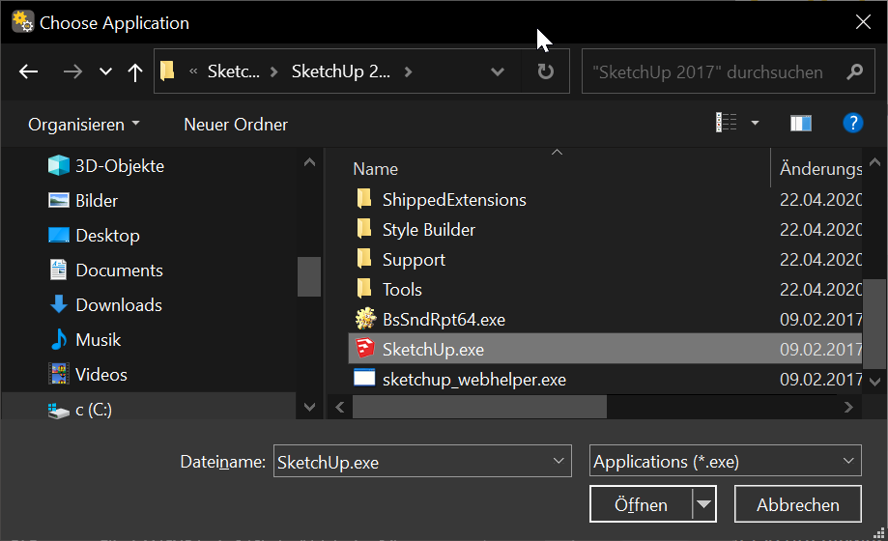Click the BsSndRpt64.exe bug icon
The width and height of the screenshot is (888, 541).
click(365, 319)
